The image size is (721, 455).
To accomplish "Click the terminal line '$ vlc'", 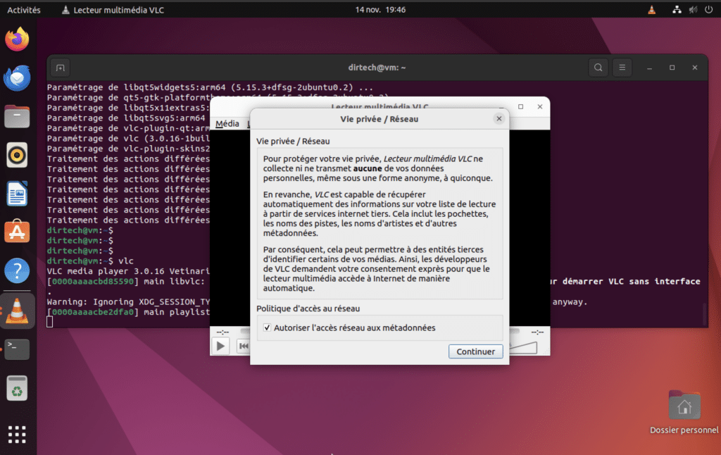I will point(121,261).
